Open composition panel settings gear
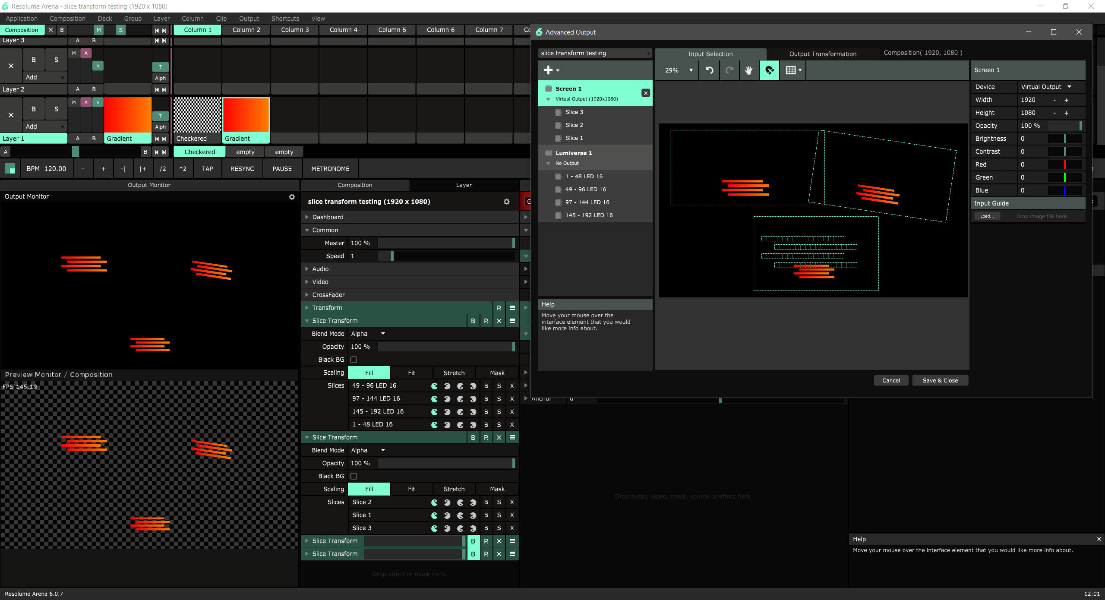The height and width of the screenshot is (600, 1105). [x=507, y=202]
